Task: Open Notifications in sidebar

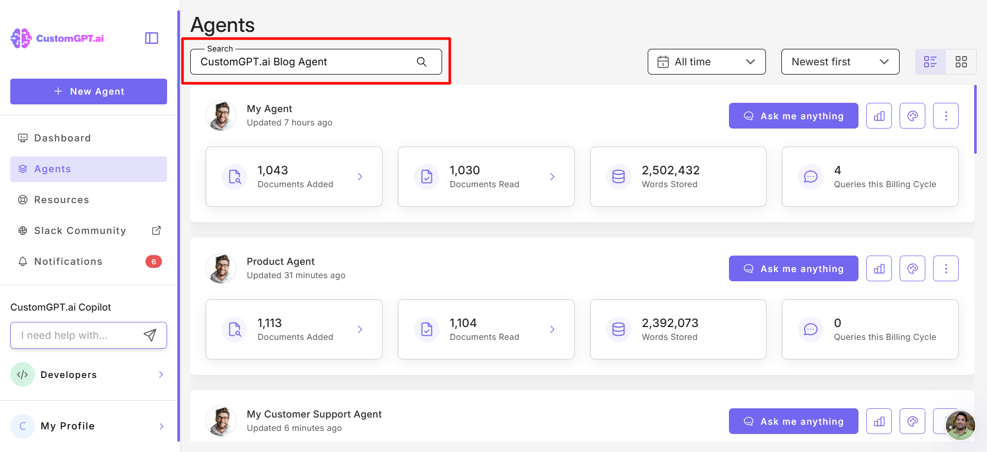Action: (x=88, y=261)
